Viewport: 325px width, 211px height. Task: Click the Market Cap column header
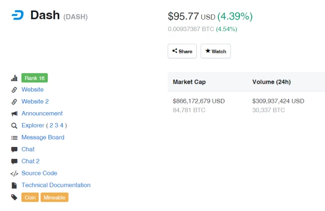pos(189,82)
